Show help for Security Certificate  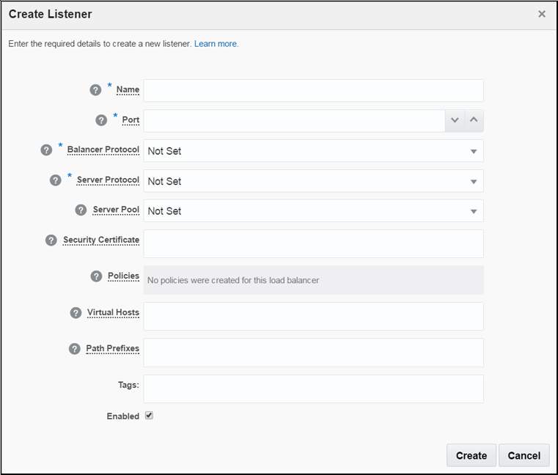click(x=51, y=240)
